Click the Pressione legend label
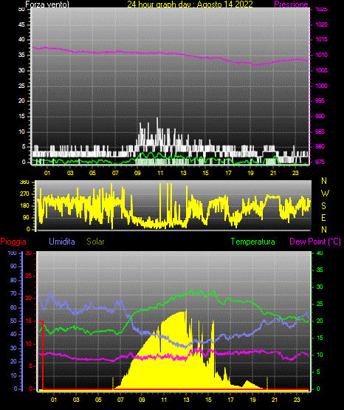The width and height of the screenshot is (344, 410). [x=292, y=4]
